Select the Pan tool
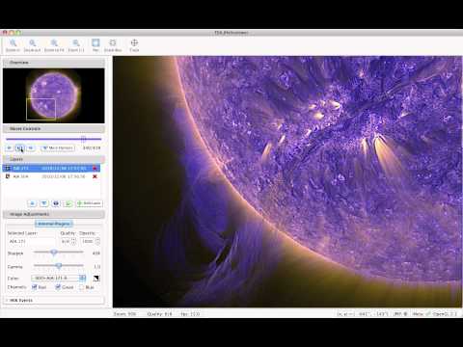 [x=95, y=45]
